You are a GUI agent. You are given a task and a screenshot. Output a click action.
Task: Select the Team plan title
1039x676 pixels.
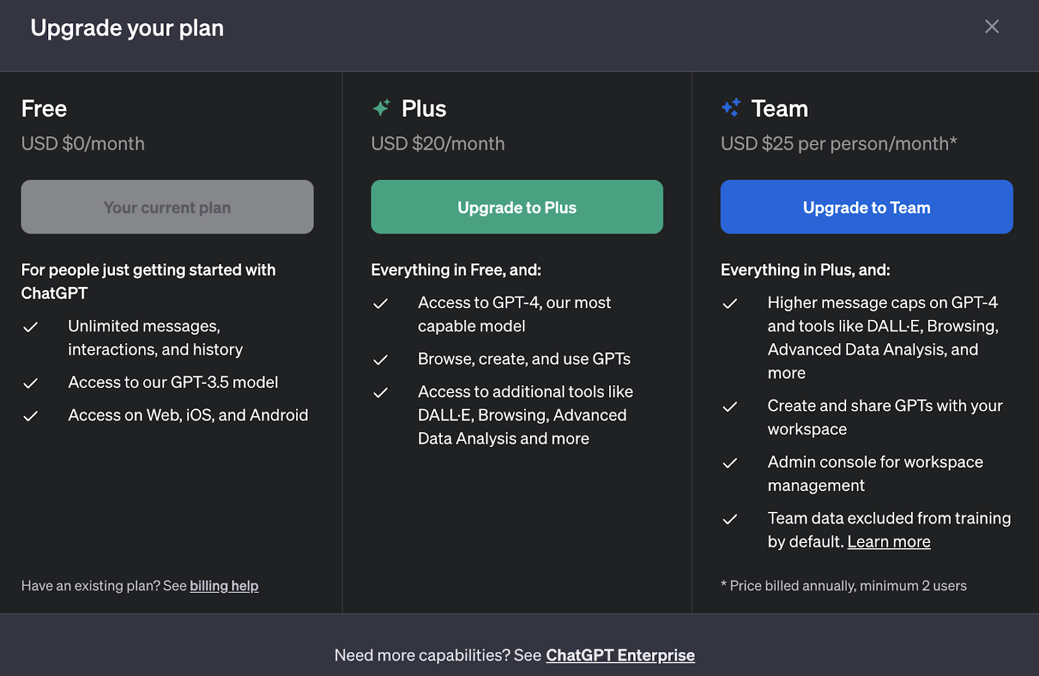pyautogui.click(x=779, y=108)
